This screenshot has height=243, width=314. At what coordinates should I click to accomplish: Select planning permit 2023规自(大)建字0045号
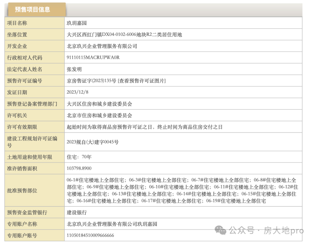pyautogui.click(x=93, y=142)
